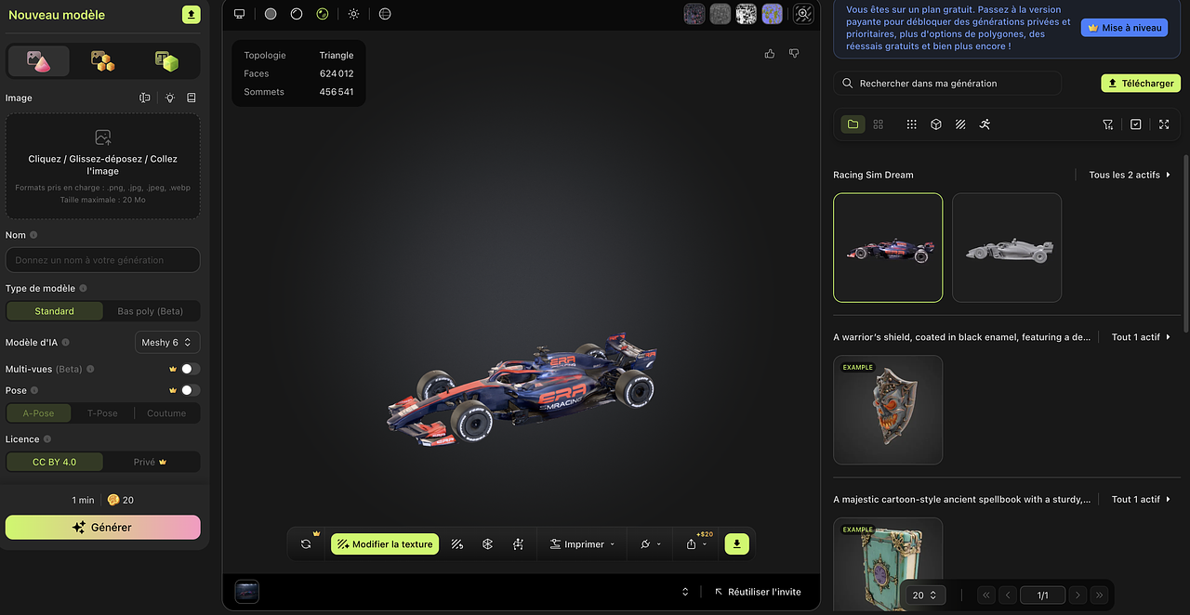
Task: Open the rigging tool in bottom toolbar
Action: click(519, 543)
